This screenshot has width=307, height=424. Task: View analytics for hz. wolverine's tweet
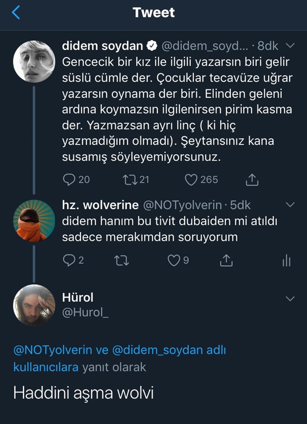pos(286,260)
